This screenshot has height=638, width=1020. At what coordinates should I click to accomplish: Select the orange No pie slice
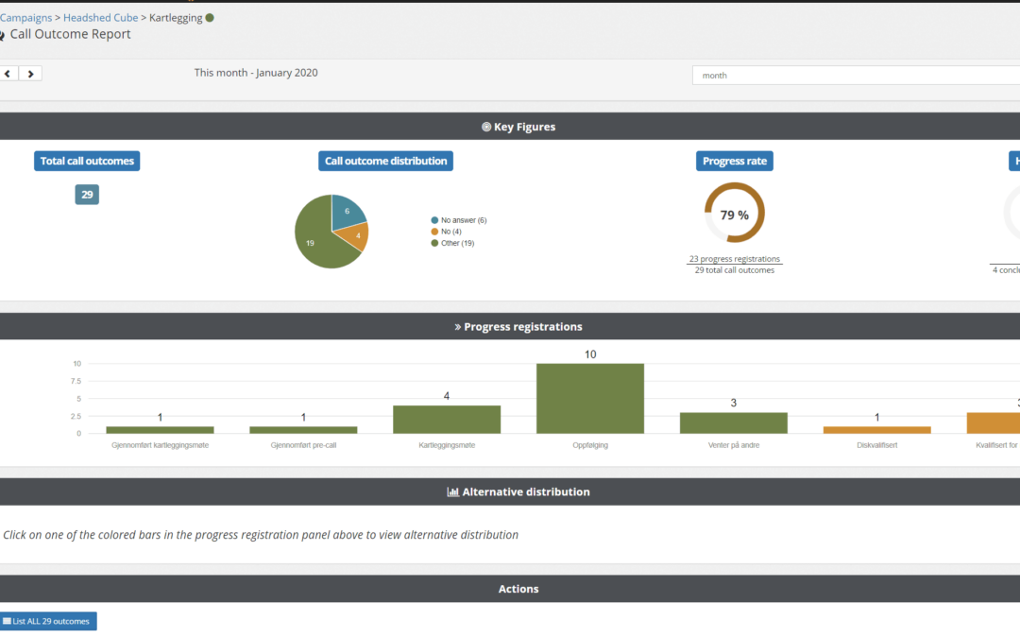pyautogui.click(x=355, y=236)
